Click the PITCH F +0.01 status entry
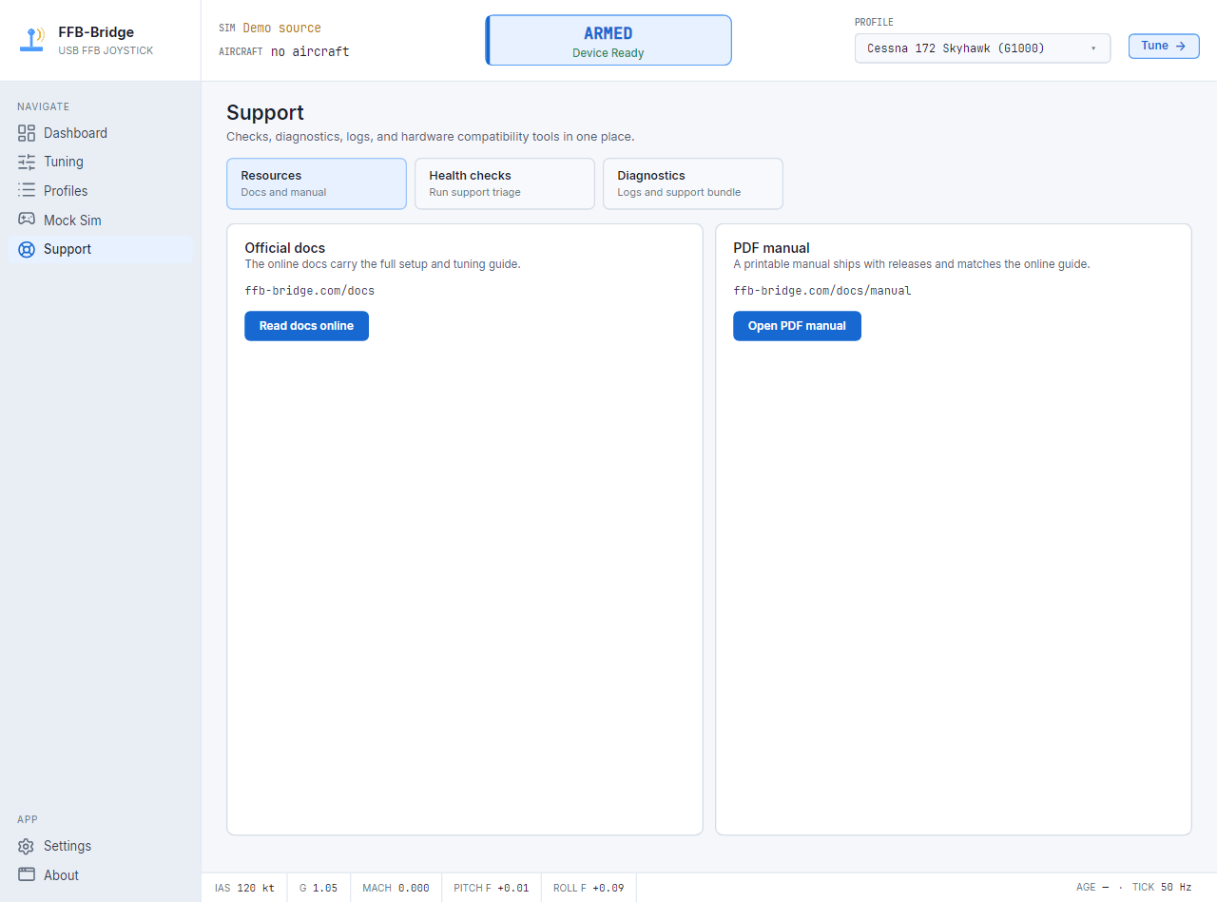Image resolution: width=1217 pixels, height=902 pixels. 492,888
